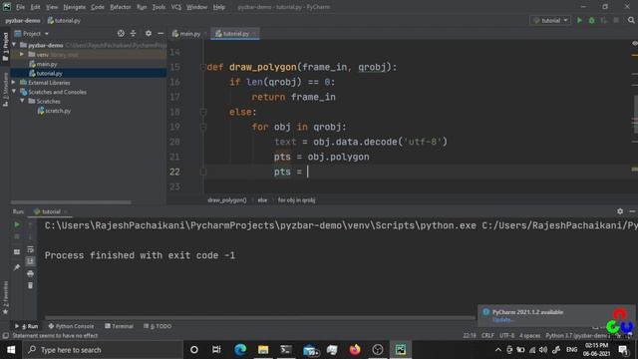The image size is (638, 359).
Task: Open the File menu
Action: [20, 7]
